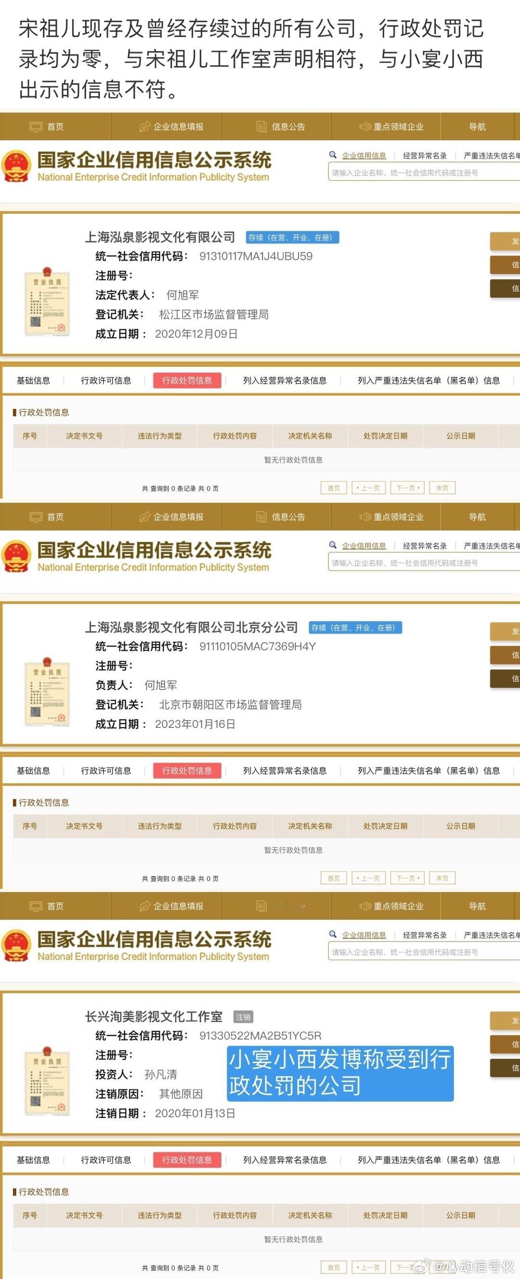Click blurred 信息公告 document icon above 长兴洵美 page

[x=261, y=906]
